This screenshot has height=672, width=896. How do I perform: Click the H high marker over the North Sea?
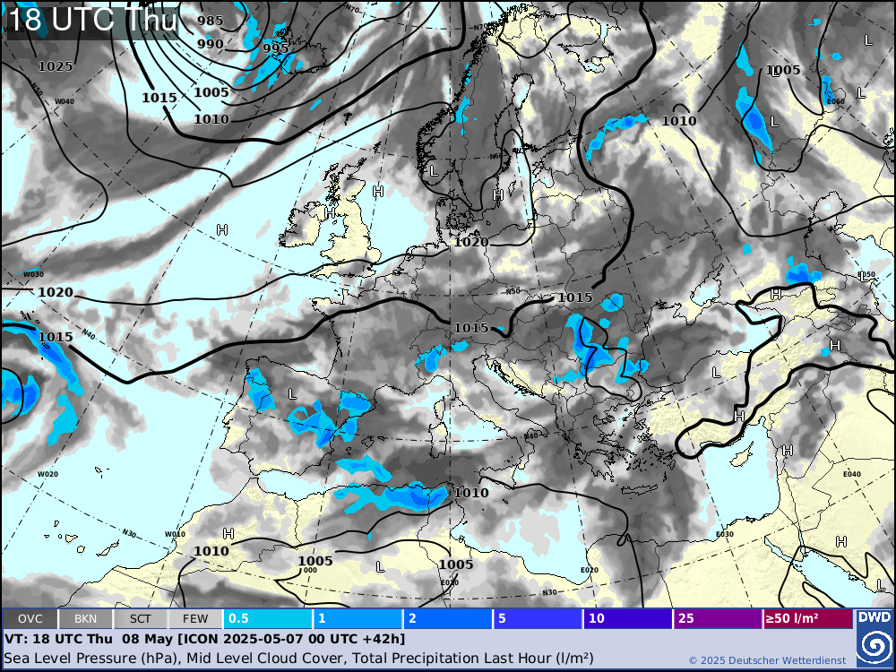click(378, 192)
